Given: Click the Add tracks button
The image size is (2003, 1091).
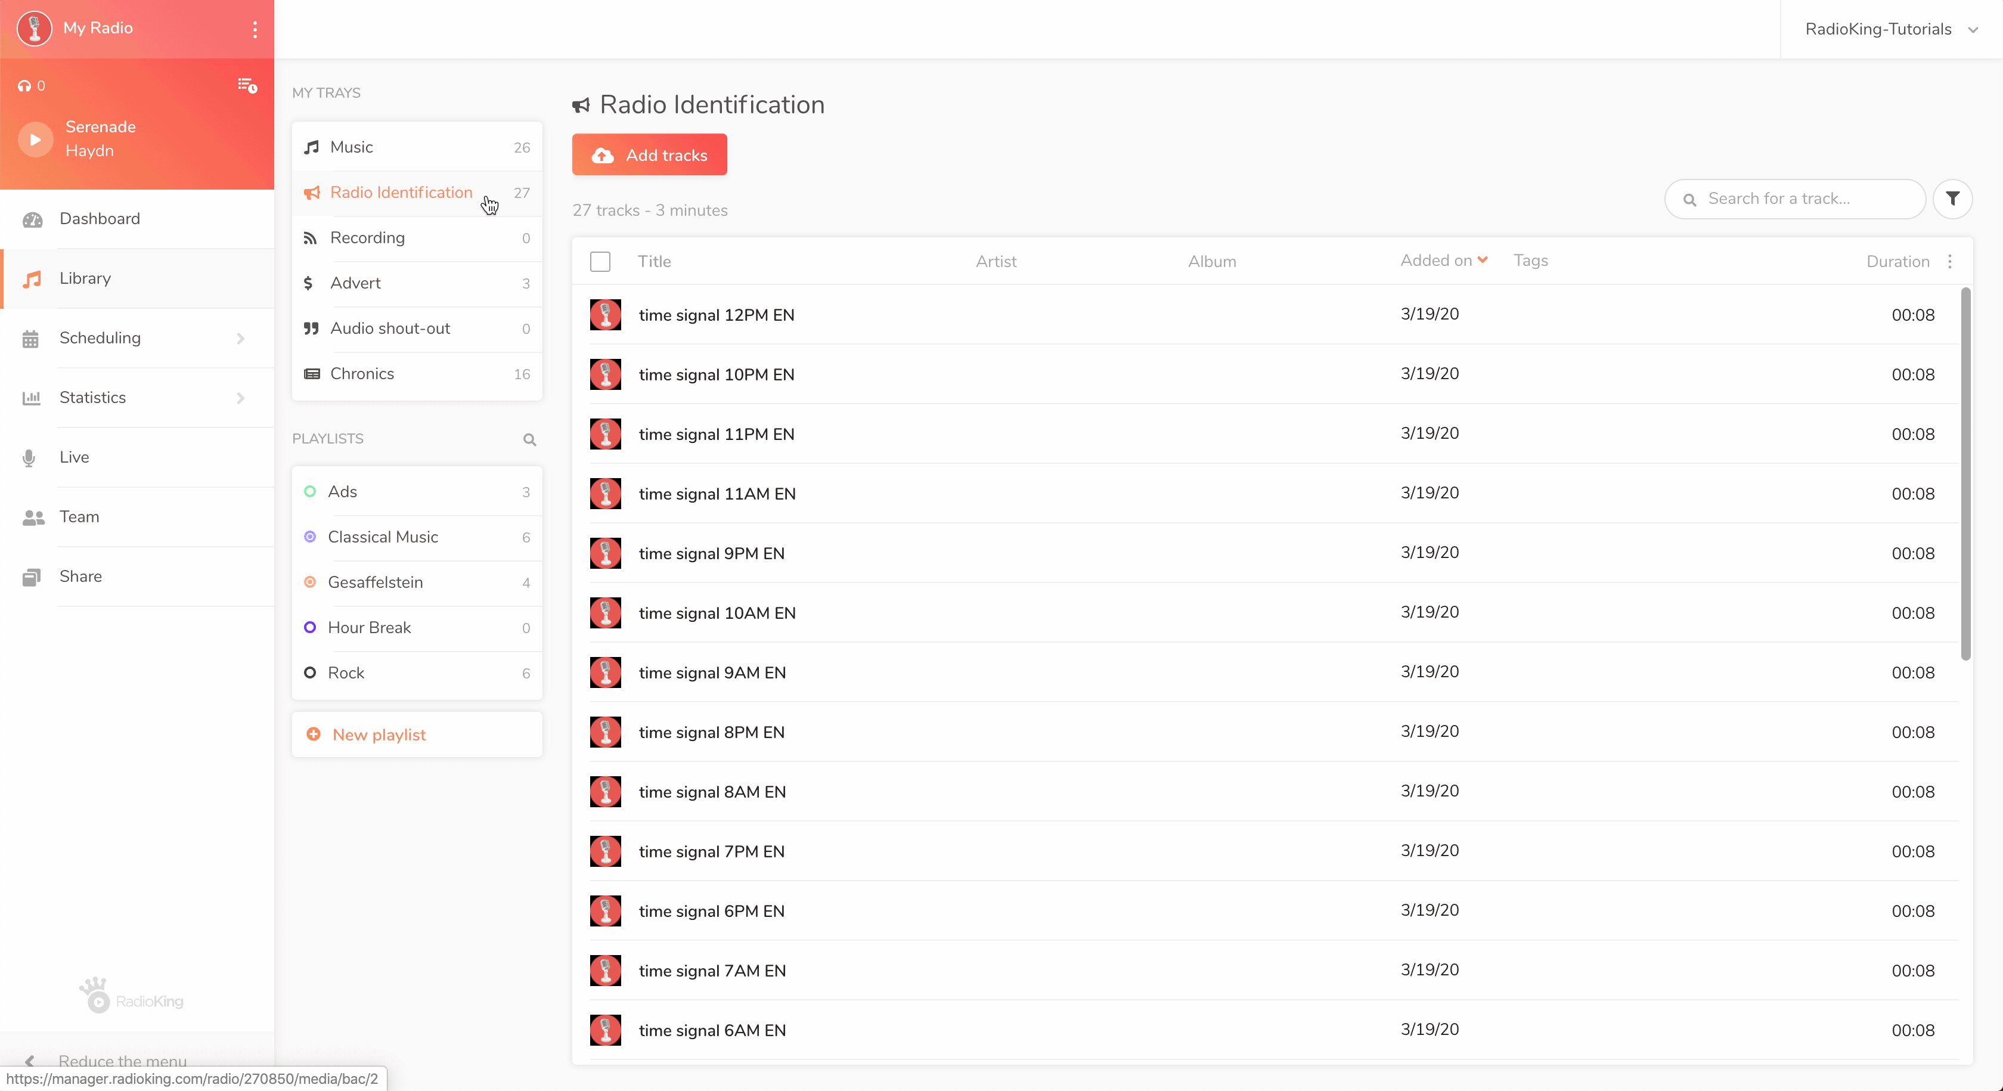Looking at the screenshot, I should tap(649, 155).
